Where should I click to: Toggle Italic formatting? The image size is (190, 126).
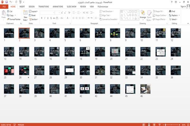(45, 18)
